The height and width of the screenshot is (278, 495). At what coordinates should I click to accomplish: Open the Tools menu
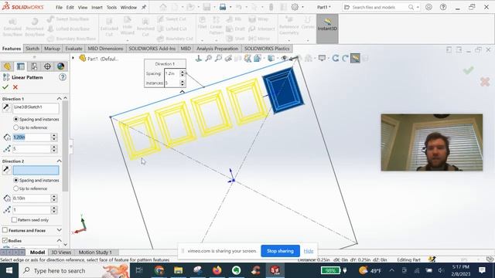pos(111,7)
